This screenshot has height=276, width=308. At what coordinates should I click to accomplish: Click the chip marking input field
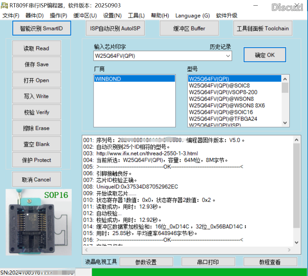point(159,56)
